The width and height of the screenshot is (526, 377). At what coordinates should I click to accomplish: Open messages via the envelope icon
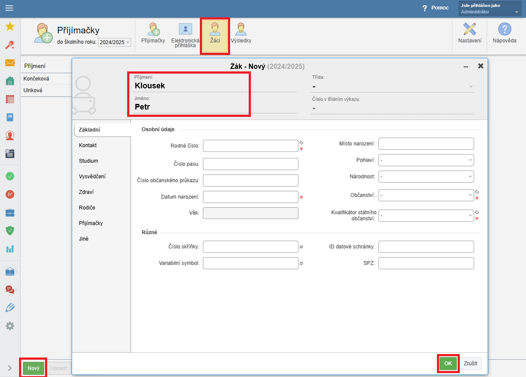(10, 63)
